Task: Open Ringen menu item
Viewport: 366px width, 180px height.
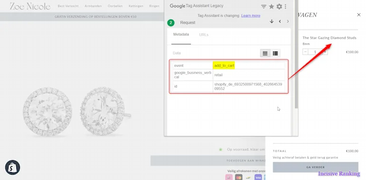Action: coord(154,6)
